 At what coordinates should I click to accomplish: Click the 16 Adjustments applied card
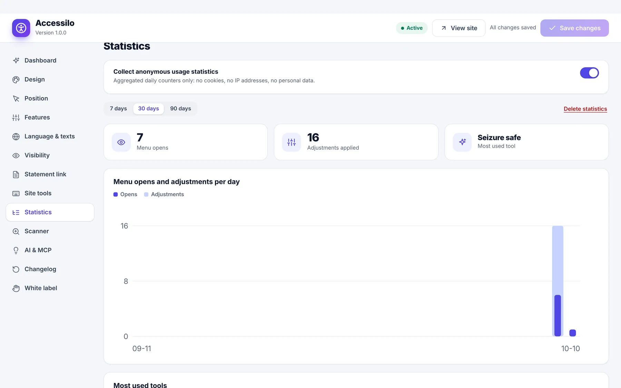[356, 142]
